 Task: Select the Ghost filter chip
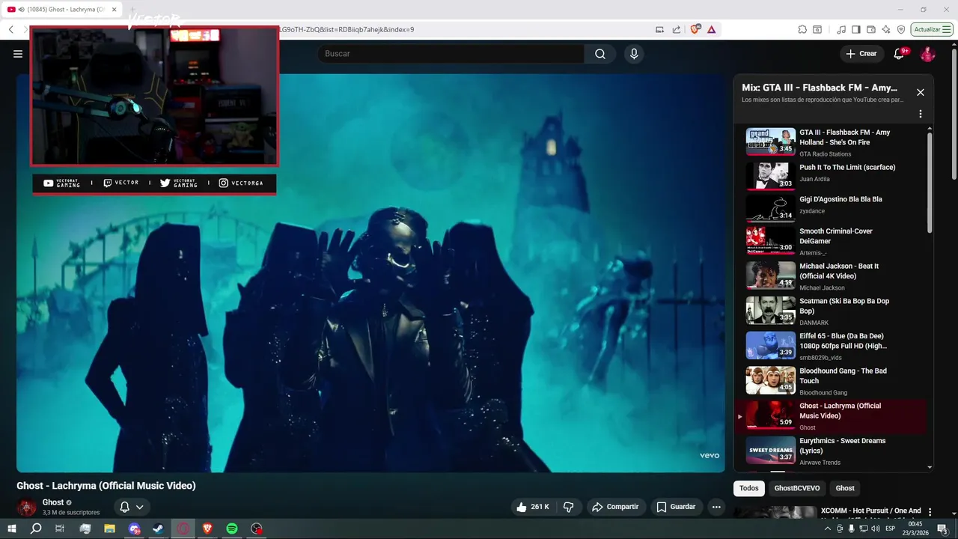[x=845, y=488]
